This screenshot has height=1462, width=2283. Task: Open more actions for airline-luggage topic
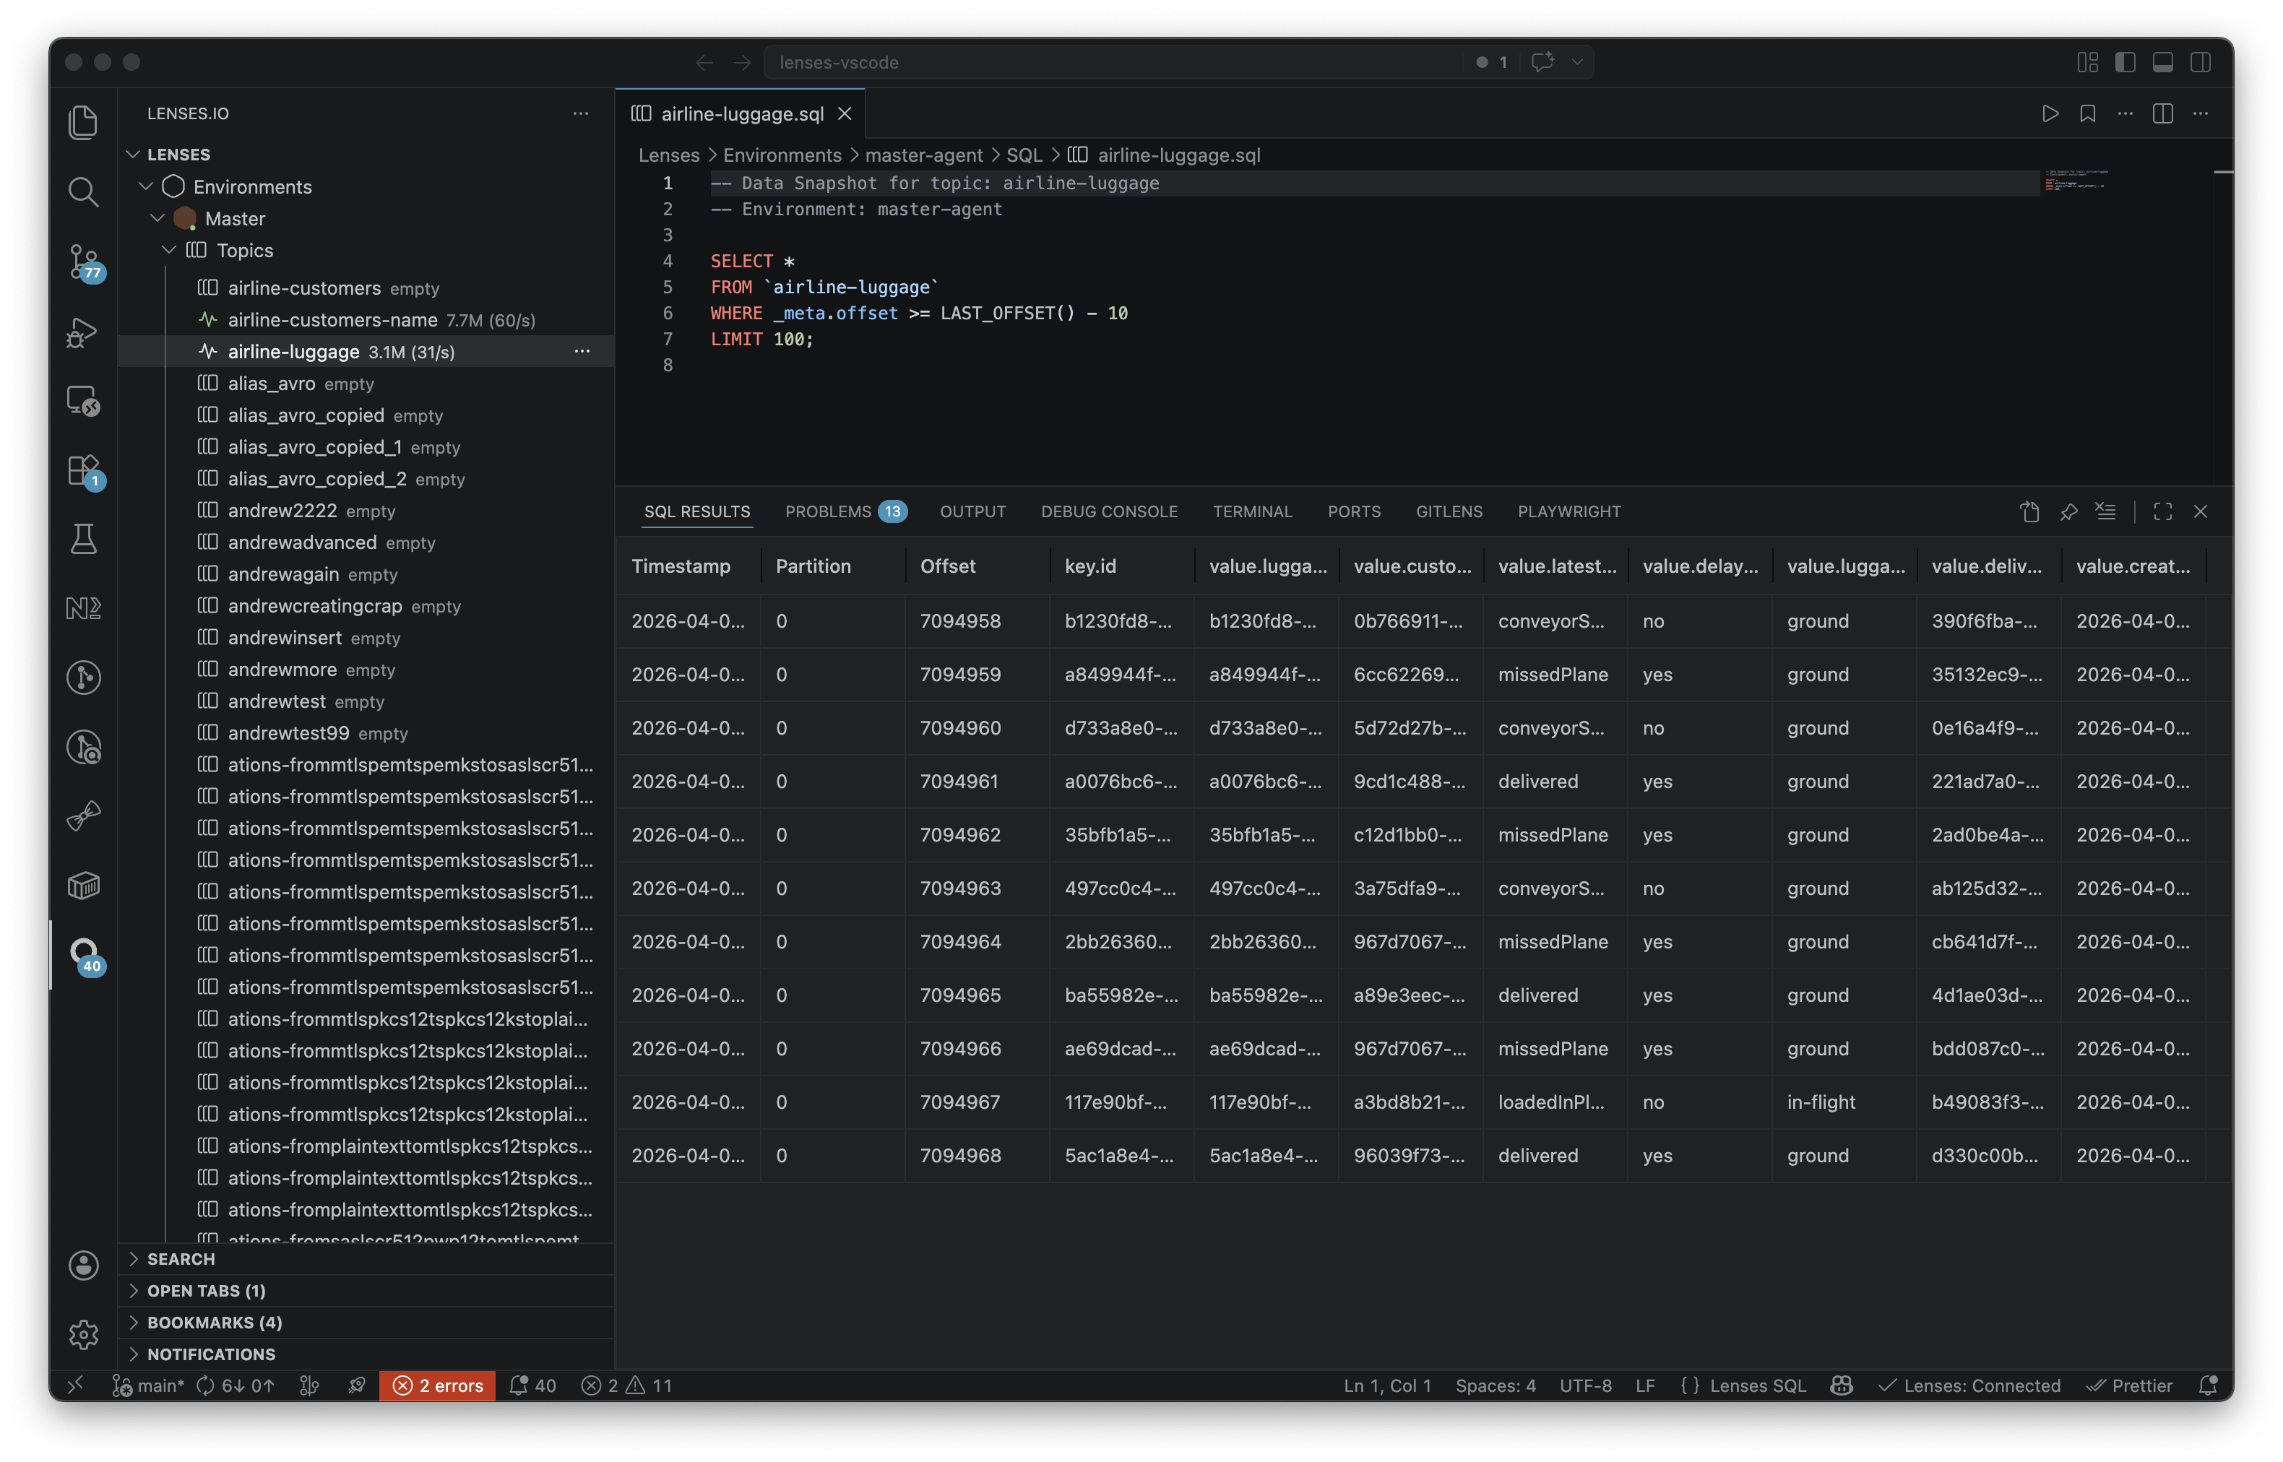tap(582, 351)
